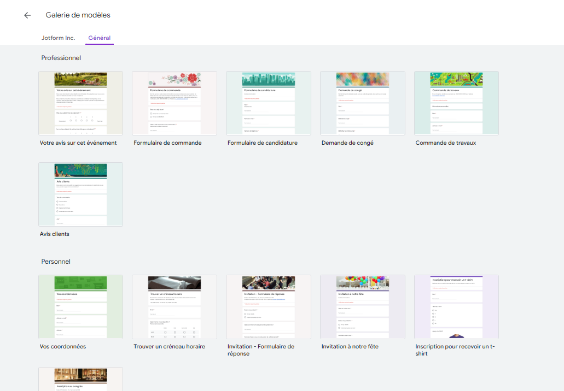Select the Vos coordonnées template thumbnail
564x391 pixels.
pos(80,306)
